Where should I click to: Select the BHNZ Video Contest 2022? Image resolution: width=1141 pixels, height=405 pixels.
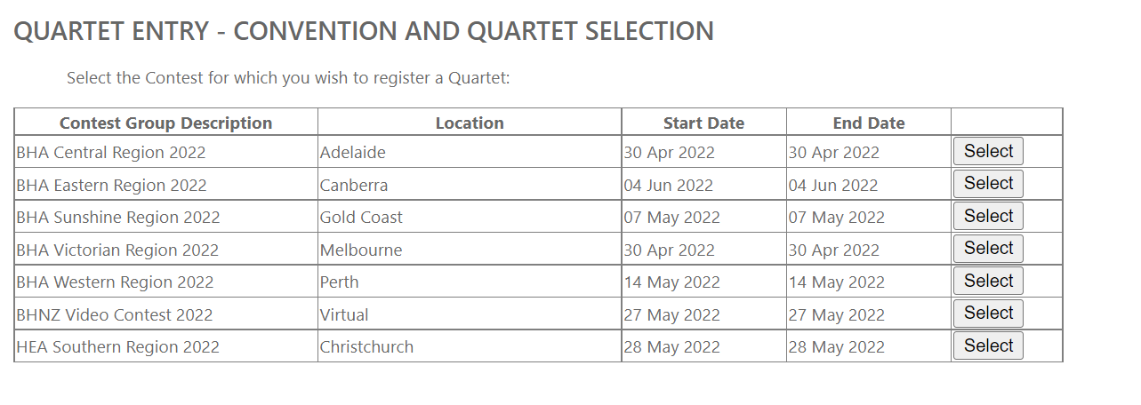coord(987,314)
